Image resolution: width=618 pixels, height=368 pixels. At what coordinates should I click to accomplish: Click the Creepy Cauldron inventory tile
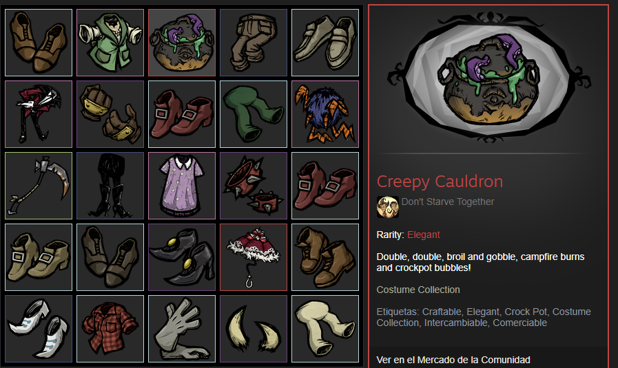[x=182, y=43]
